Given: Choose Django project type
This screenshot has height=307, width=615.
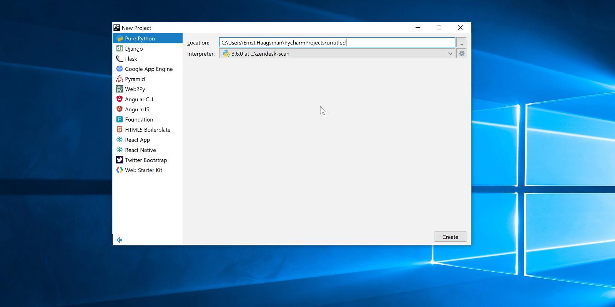Looking at the screenshot, I should point(148,48).
